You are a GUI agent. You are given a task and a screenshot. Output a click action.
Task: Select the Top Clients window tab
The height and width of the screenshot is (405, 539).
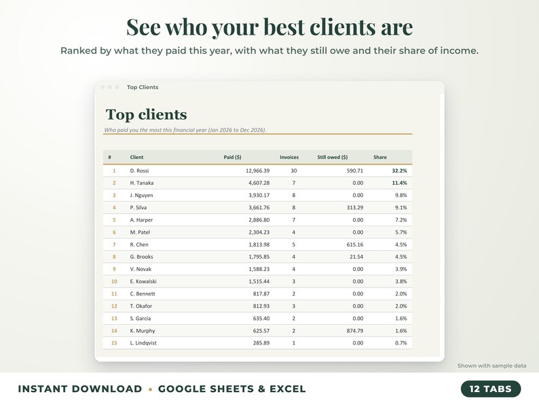coord(143,88)
